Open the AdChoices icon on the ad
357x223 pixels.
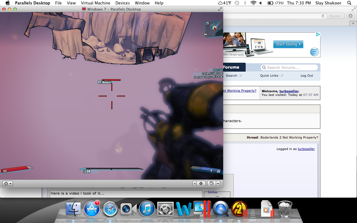click(318, 35)
